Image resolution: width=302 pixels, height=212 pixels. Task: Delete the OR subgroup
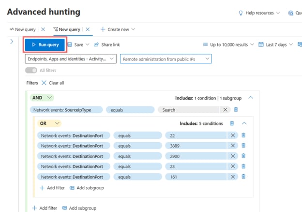(x=232, y=123)
